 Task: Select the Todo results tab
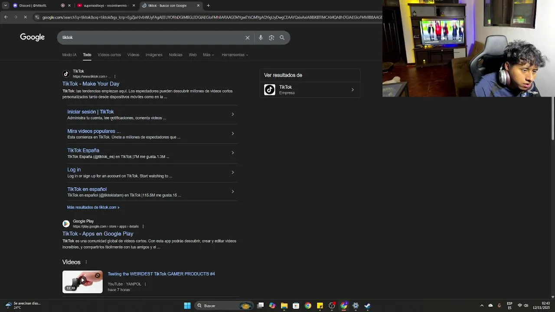87,55
